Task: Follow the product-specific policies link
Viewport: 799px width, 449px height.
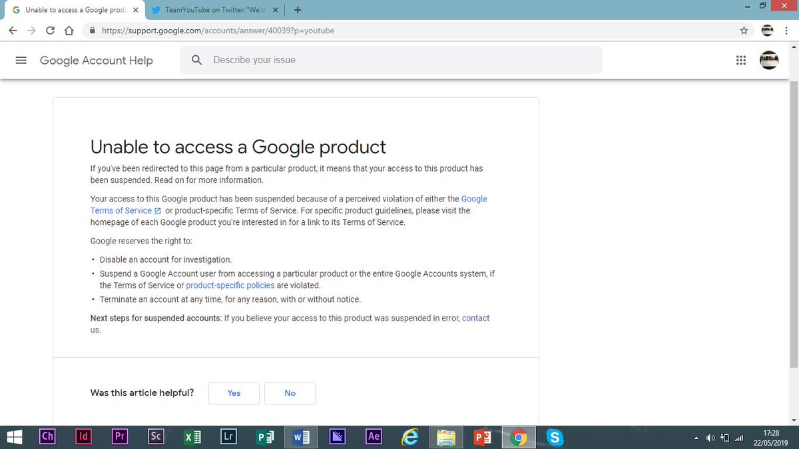Action: click(230, 285)
